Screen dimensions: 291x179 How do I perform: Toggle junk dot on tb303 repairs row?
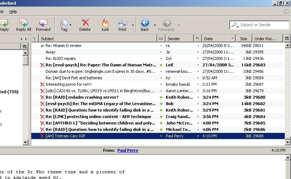point(198,58)
